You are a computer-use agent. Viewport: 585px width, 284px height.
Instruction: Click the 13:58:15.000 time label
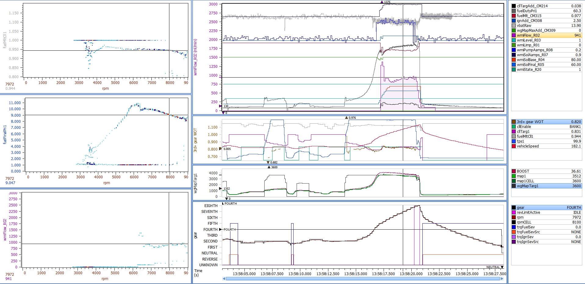pos(356,274)
